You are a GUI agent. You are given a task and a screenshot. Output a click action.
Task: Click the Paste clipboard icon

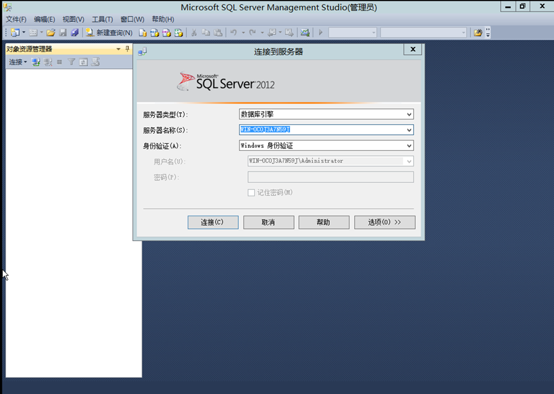218,33
